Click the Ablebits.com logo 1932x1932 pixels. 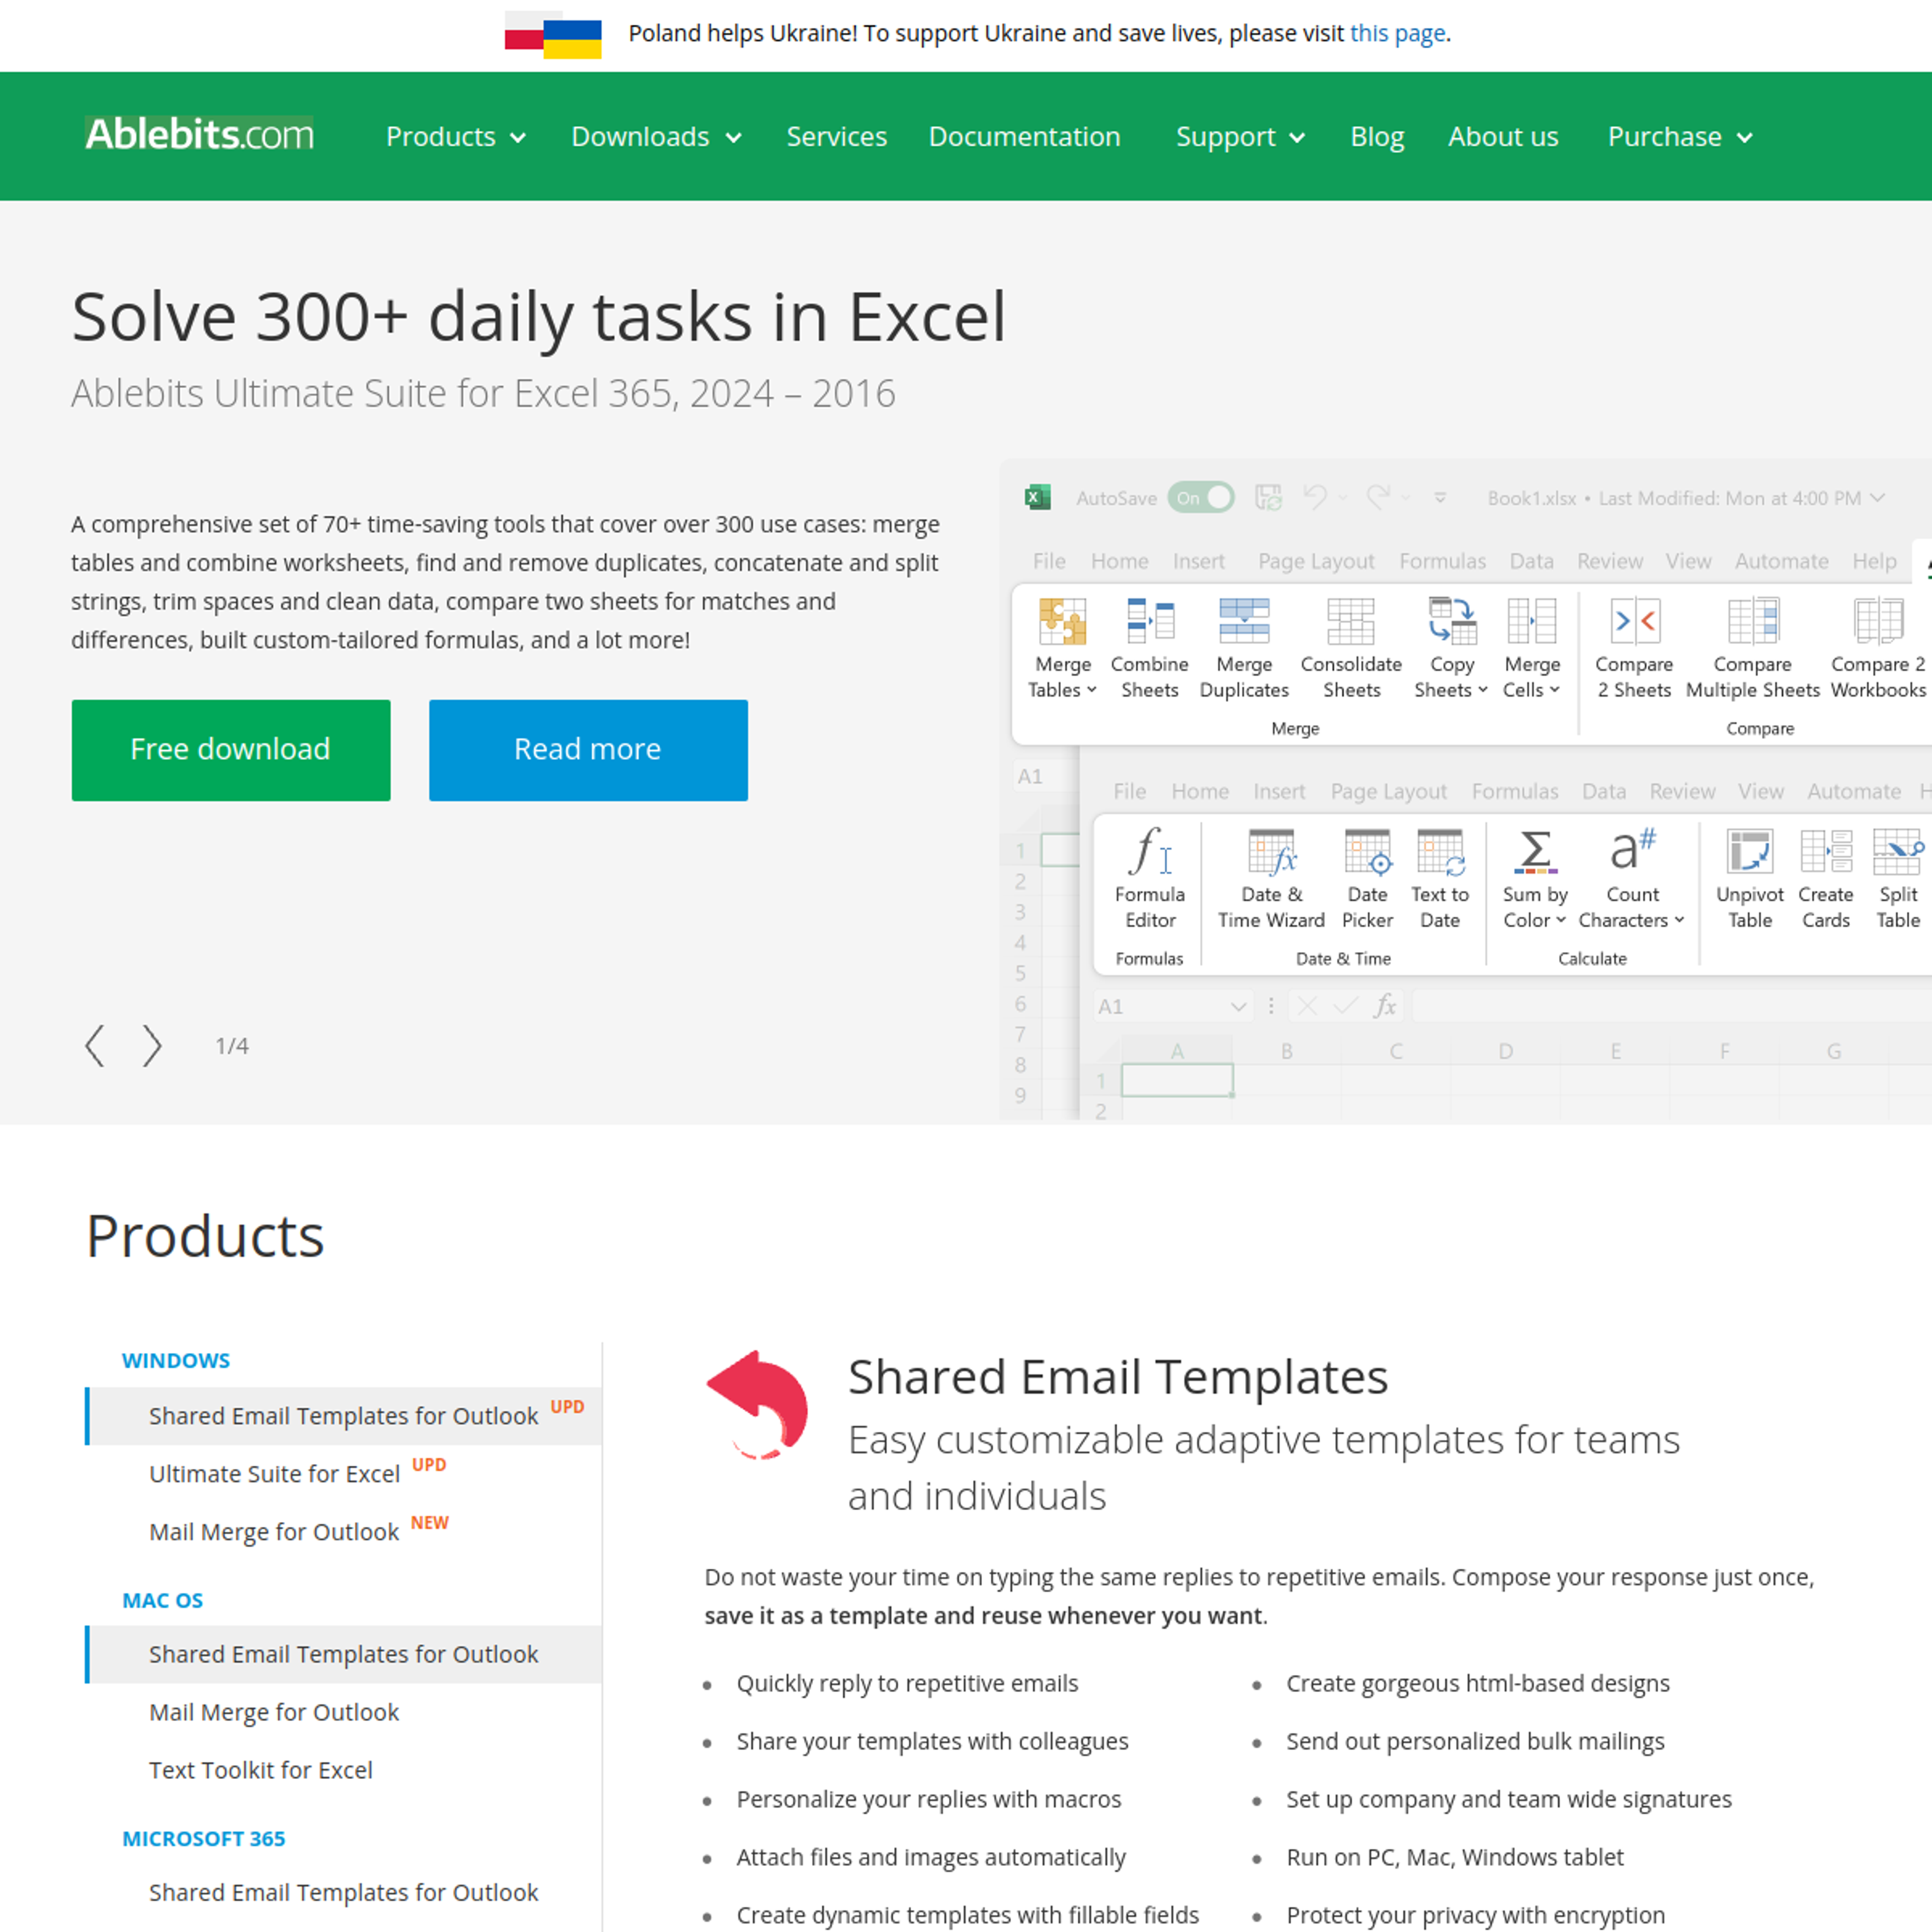click(199, 134)
